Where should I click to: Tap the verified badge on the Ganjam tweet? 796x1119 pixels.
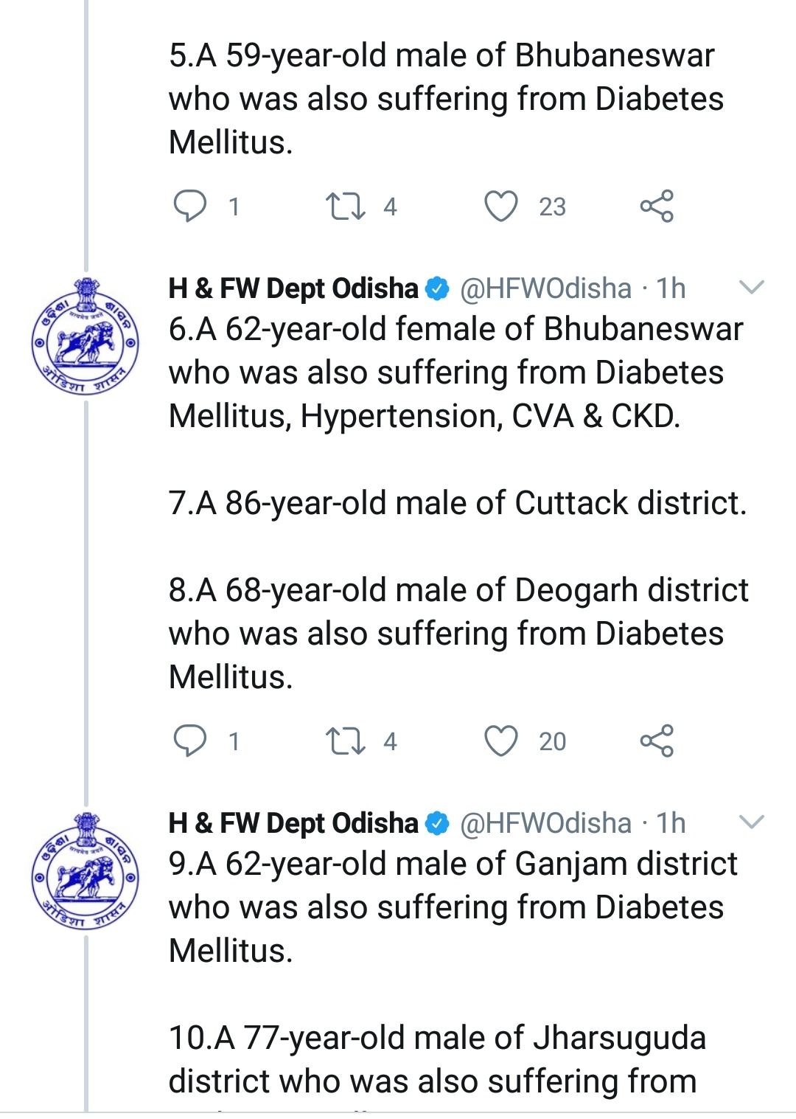[438, 823]
